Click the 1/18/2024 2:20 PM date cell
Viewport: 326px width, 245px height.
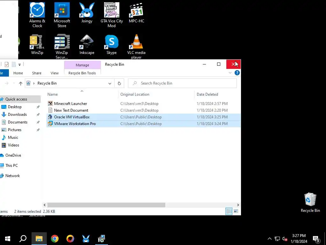coord(212,110)
